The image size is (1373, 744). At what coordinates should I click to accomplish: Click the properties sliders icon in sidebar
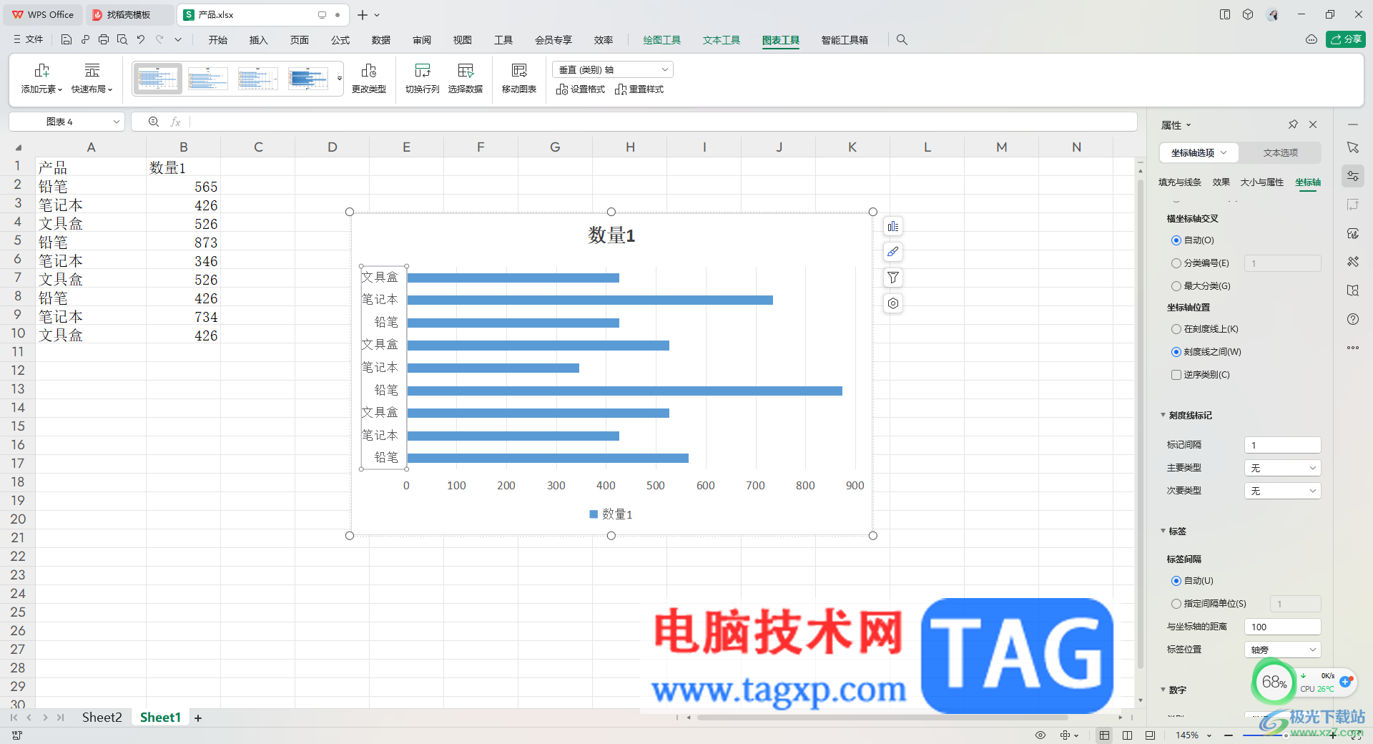point(1353,176)
